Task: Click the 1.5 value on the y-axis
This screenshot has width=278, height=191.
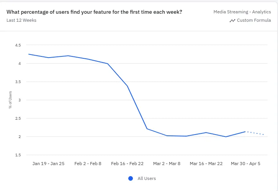Action: click(x=18, y=155)
